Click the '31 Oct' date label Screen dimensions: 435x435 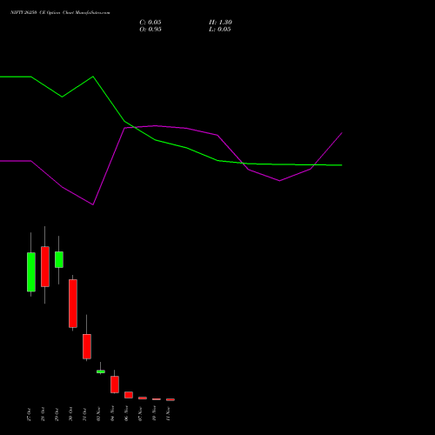click(84, 414)
